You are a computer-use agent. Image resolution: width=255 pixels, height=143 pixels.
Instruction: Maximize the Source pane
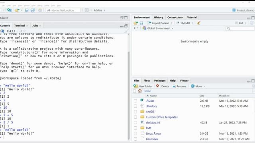pos(126,17)
